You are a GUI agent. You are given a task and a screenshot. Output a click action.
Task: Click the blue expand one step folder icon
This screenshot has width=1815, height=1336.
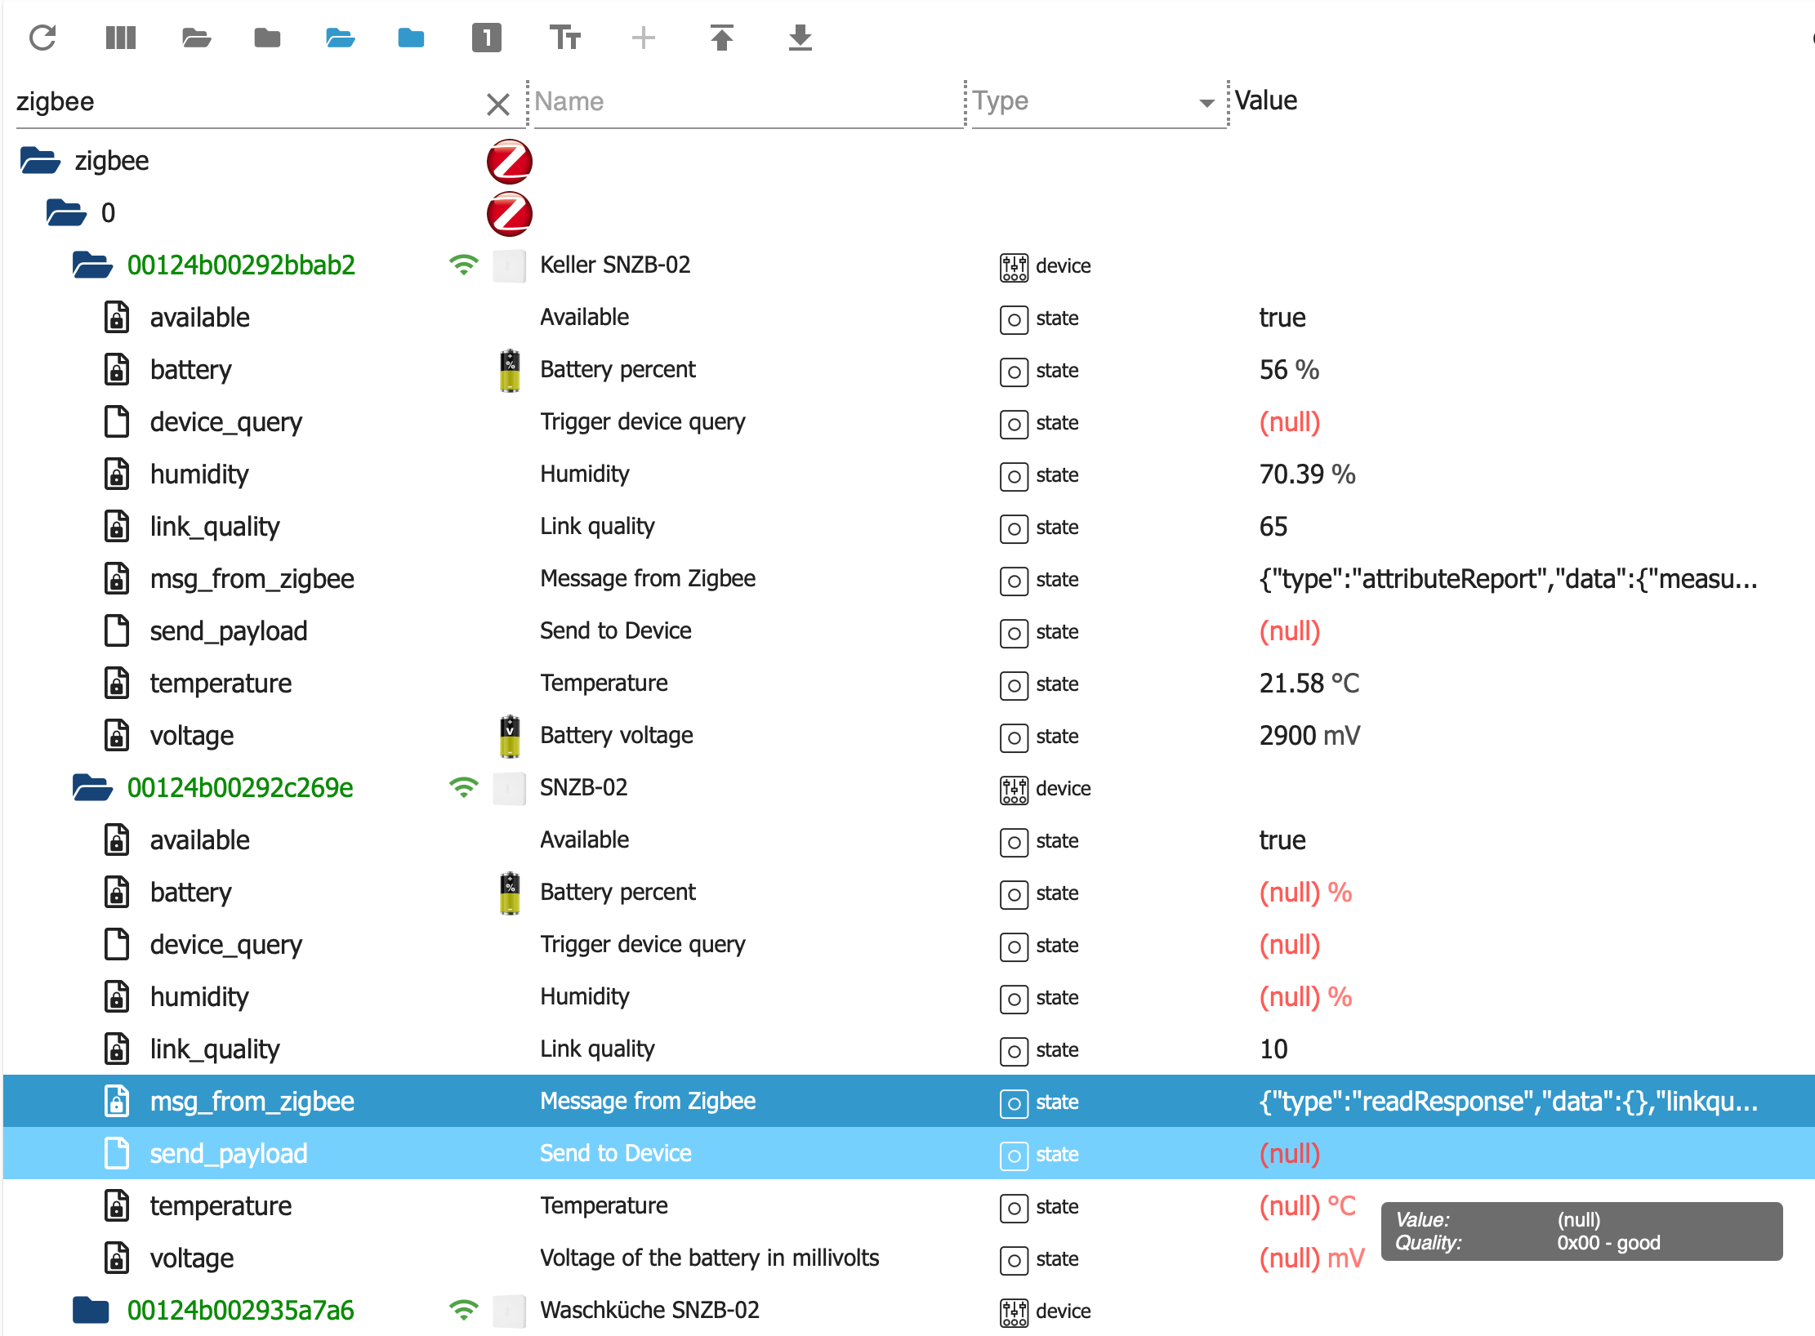point(340,38)
